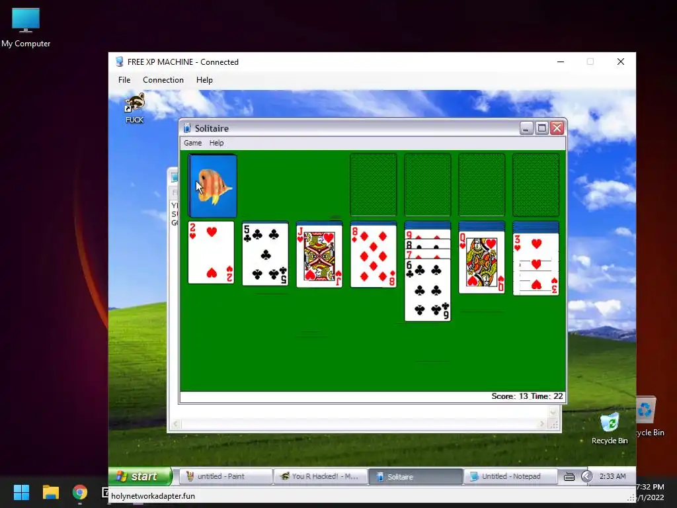Screen dimensions: 677x508
Task: Close the FREE XP MACHINE window
Action: [620, 62]
